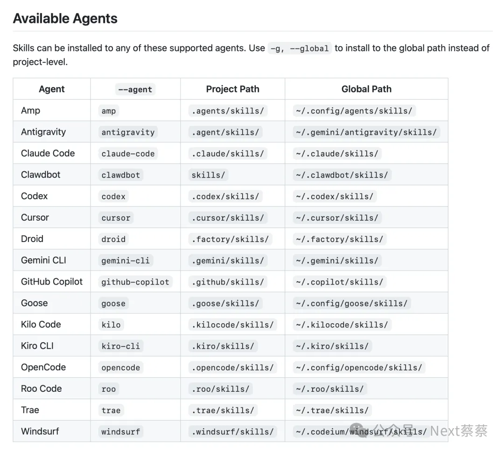Select the 'gemini-cli' agent flag code
This screenshot has width=504, height=451.
pyautogui.click(x=126, y=261)
